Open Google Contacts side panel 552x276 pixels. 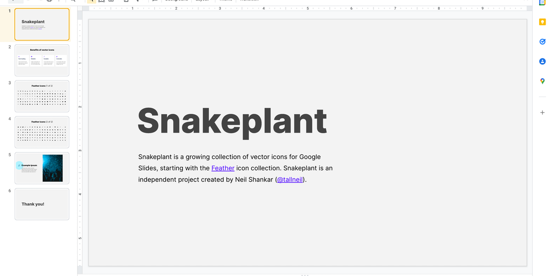pyautogui.click(x=542, y=61)
